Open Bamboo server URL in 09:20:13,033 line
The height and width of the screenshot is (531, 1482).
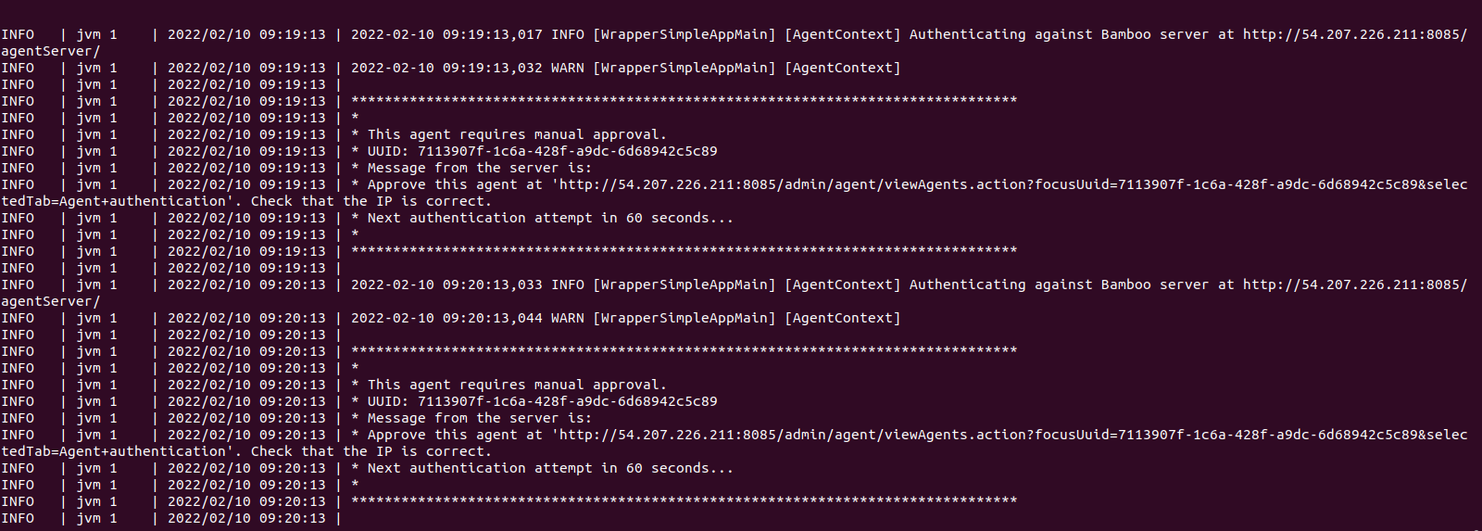pyautogui.click(x=1355, y=284)
